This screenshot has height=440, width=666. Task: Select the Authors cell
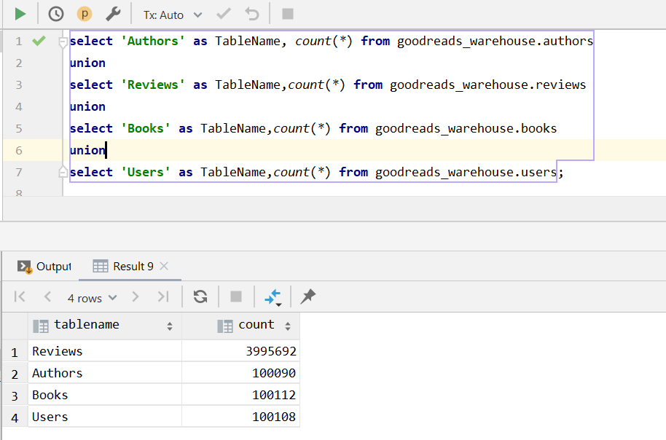(105, 373)
